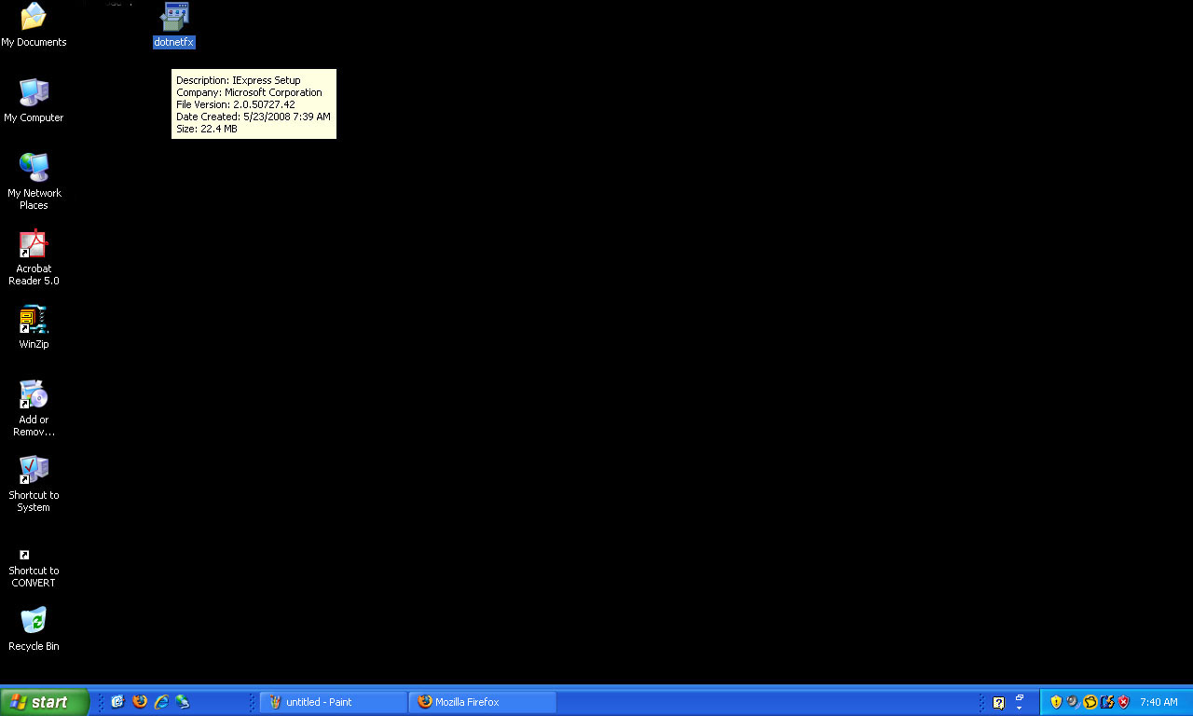Expand the language bar options arrow

click(1019, 708)
